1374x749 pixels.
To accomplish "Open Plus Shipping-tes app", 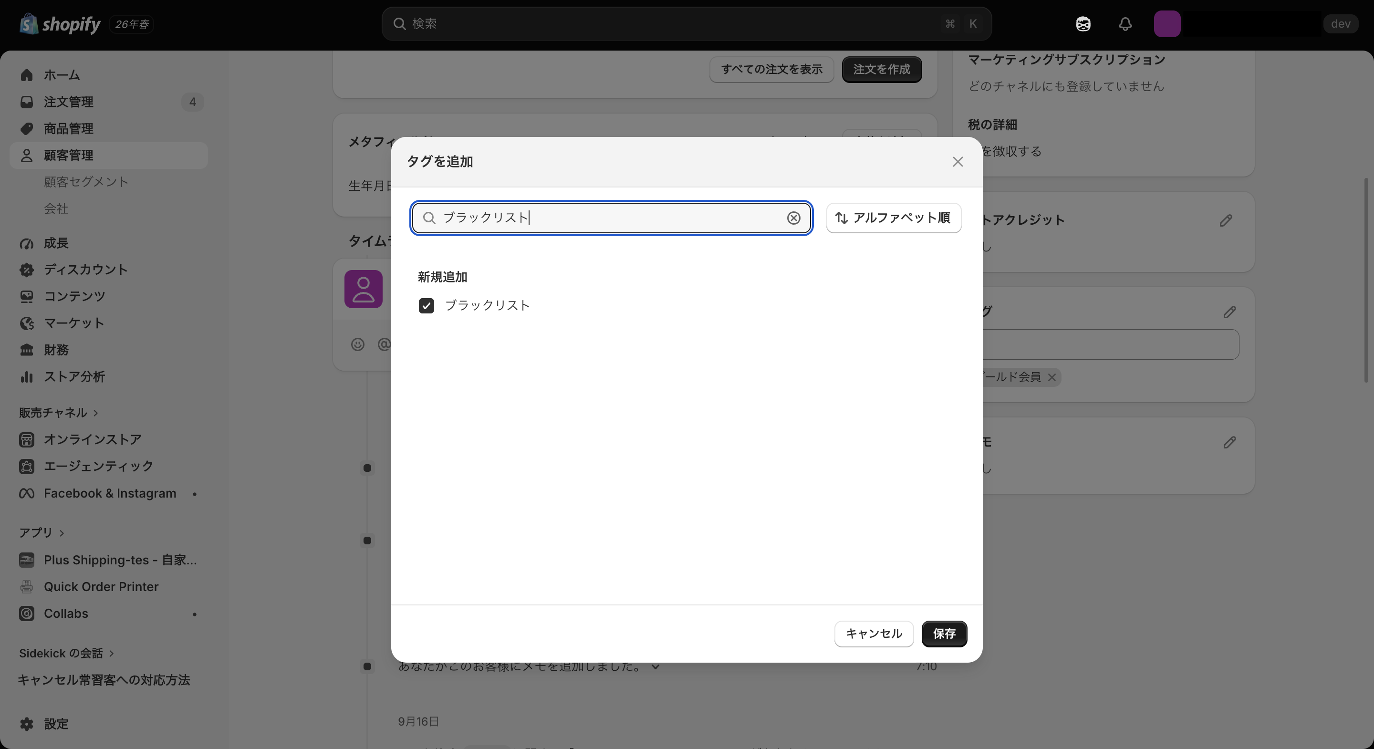I will coord(108,560).
